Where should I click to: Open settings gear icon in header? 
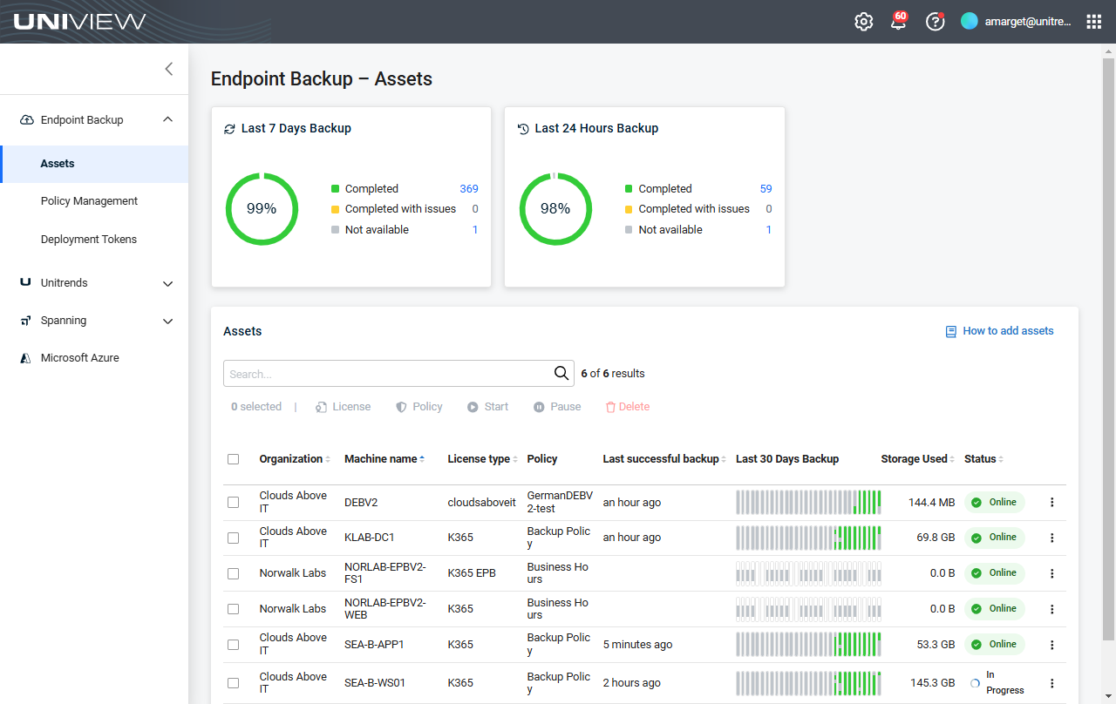[863, 22]
